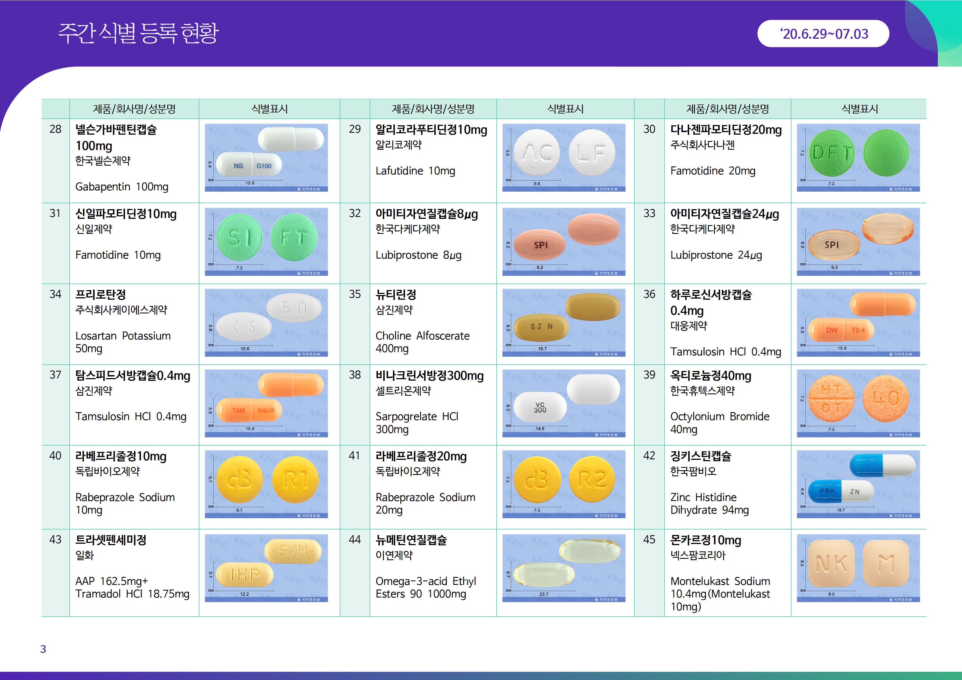Screen dimensions: 962x680
Task: Click the NS G100 capsule image
Action: (x=266, y=158)
